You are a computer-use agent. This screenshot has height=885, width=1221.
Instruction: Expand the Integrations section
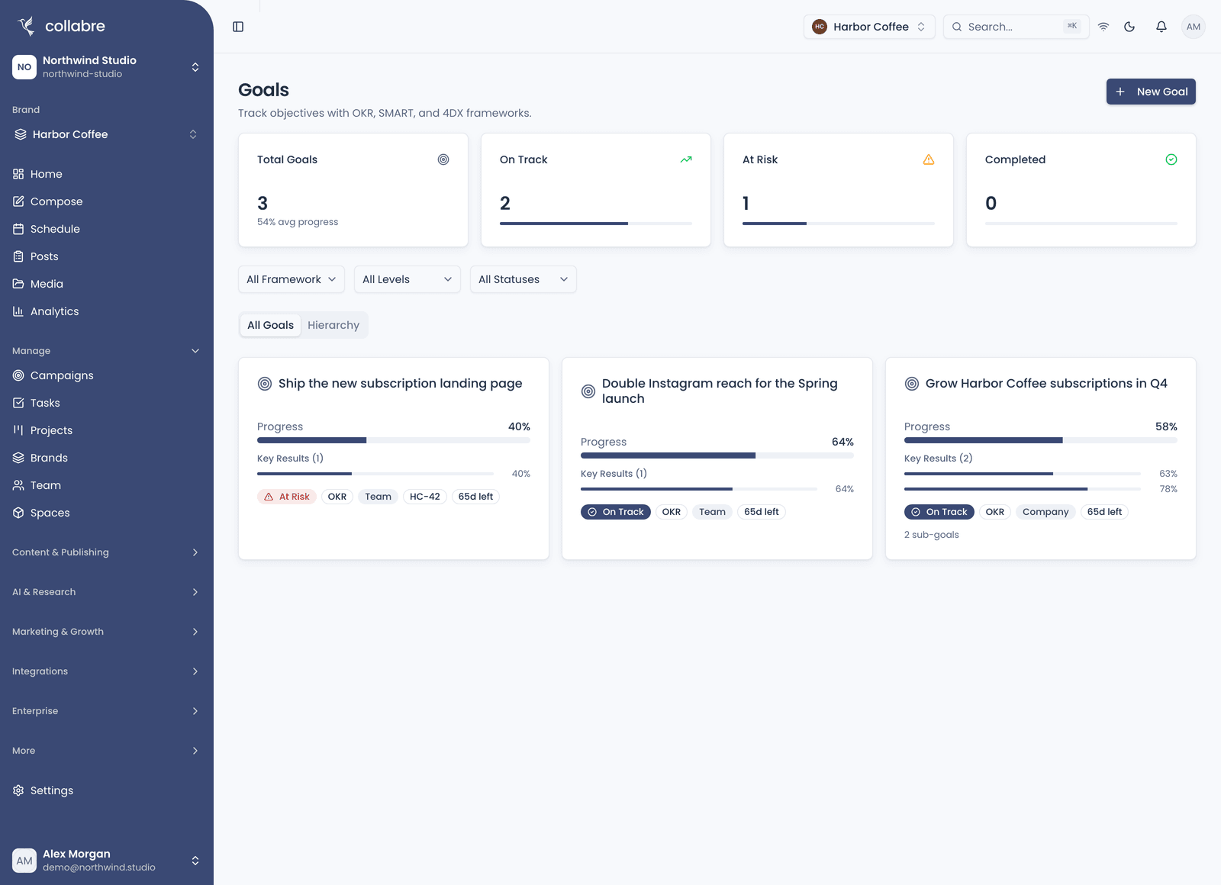[x=107, y=671]
